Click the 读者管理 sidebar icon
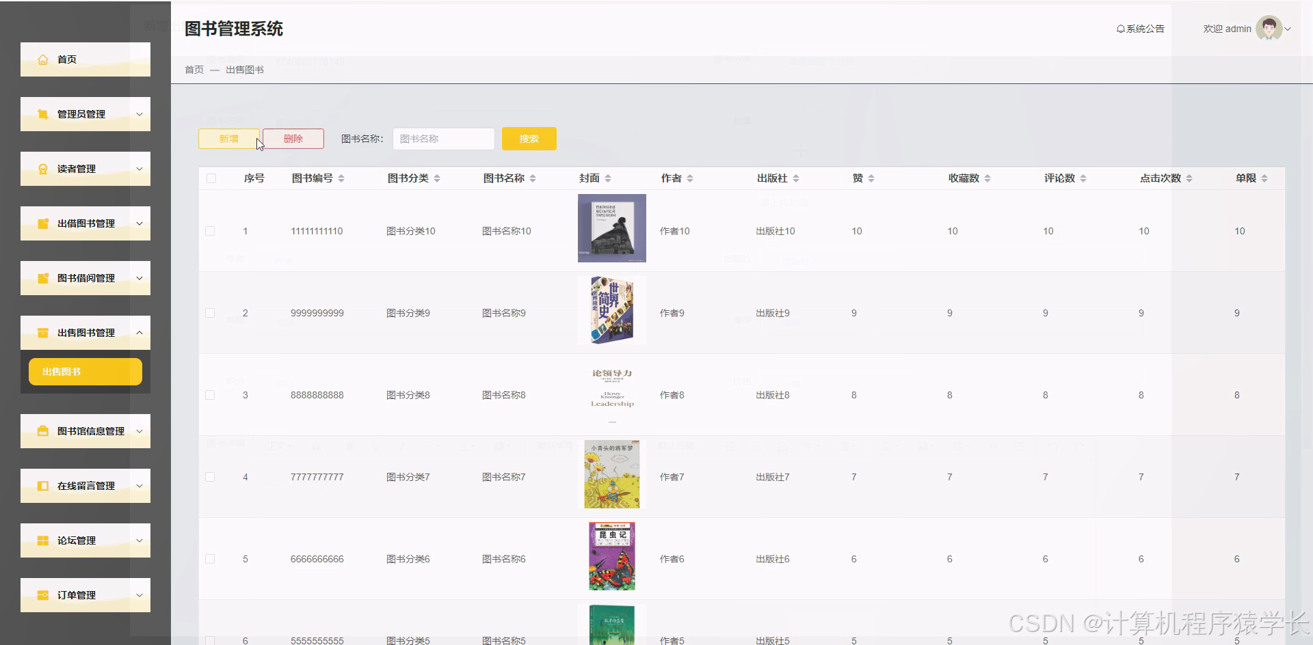Image resolution: width=1313 pixels, height=645 pixels. point(43,169)
